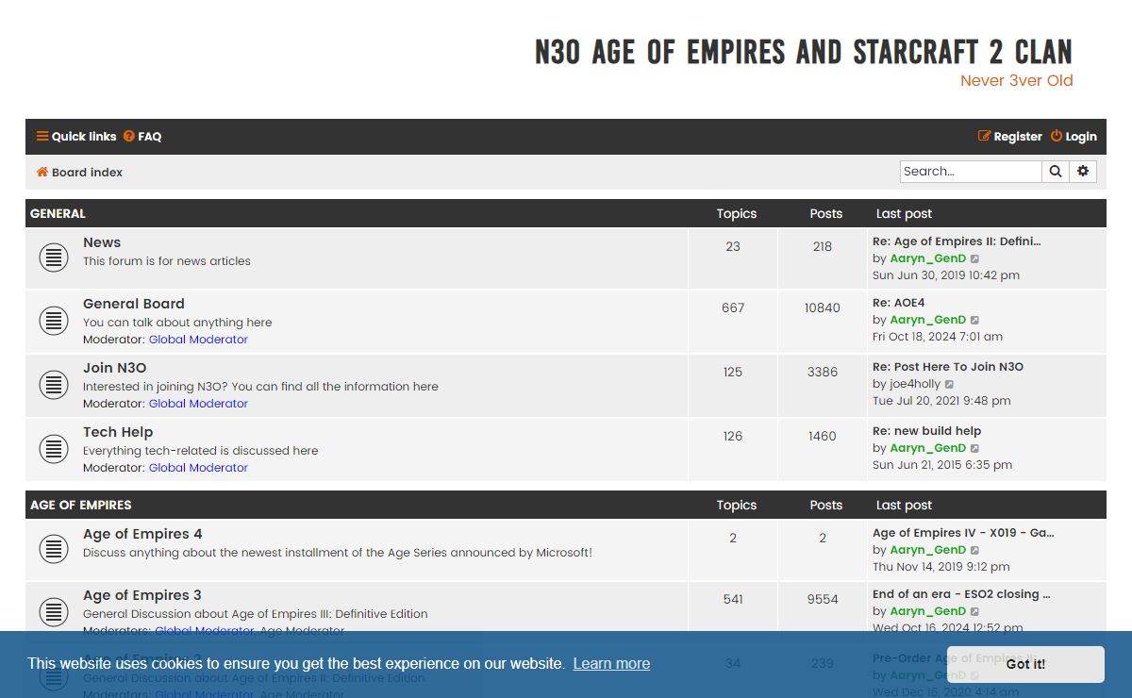
Task: Open the Age of Empires 3 forum
Action: [x=142, y=595]
